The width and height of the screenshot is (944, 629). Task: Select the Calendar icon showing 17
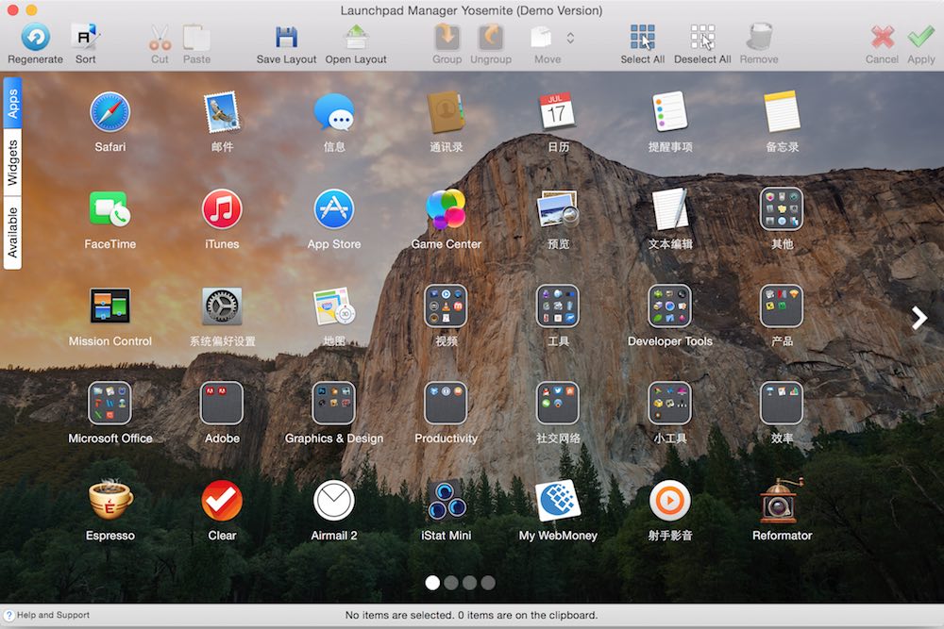557,111
